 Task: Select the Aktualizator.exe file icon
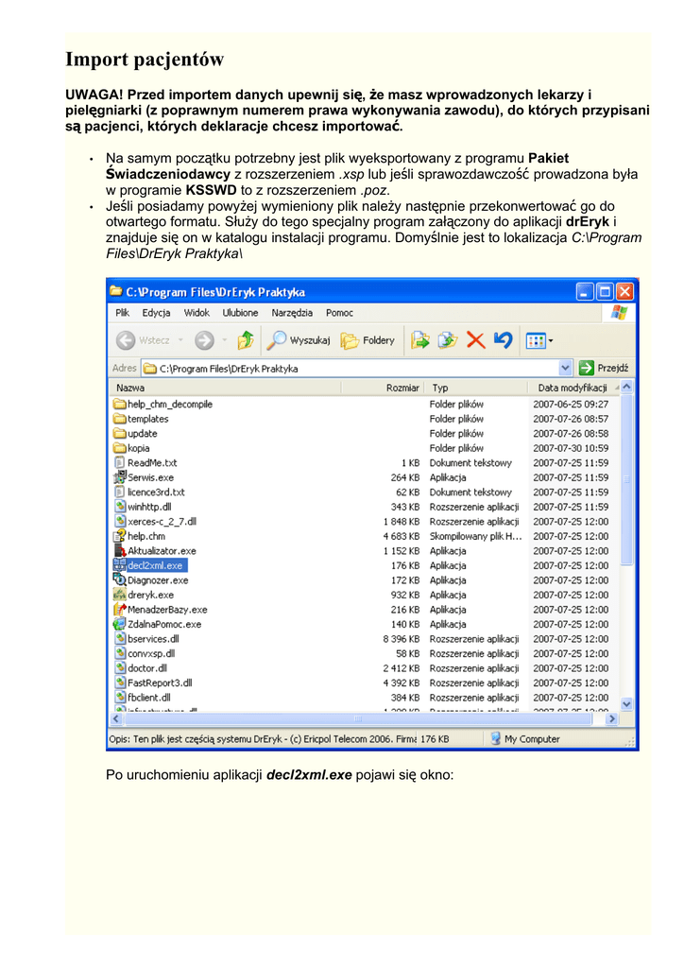(x=120, y=550)
